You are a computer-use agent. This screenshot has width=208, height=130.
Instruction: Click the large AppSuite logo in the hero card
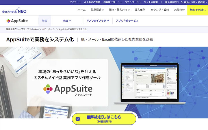tap(68, 89)
